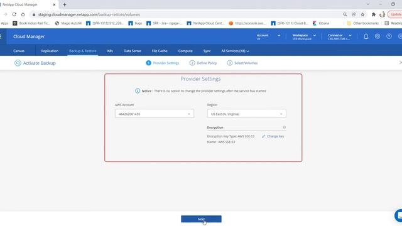402x226 pixels.
Task: Click the share page icon
Action: pos(354,14)
